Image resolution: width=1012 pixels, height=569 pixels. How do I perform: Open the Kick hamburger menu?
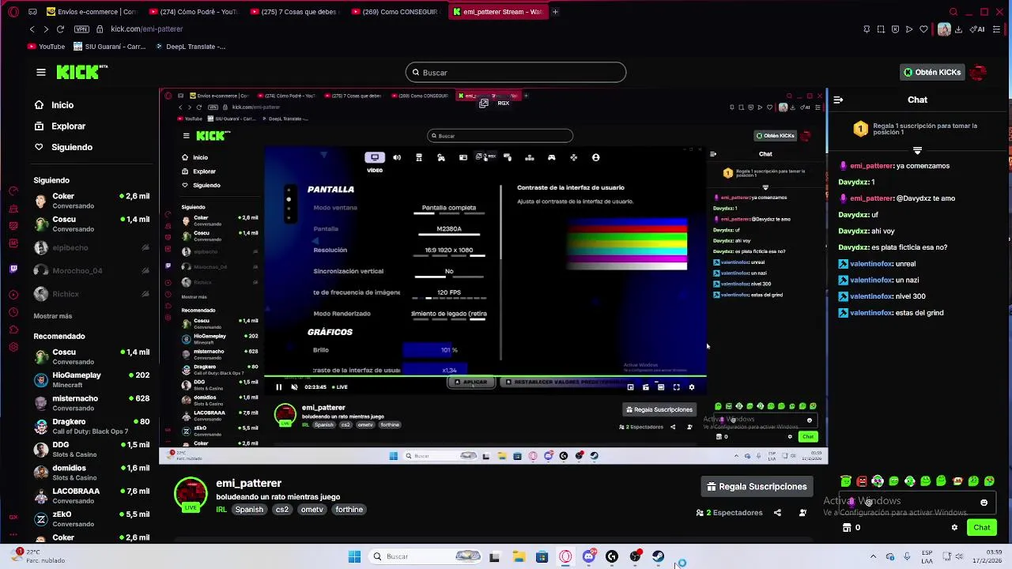point(41,72)
